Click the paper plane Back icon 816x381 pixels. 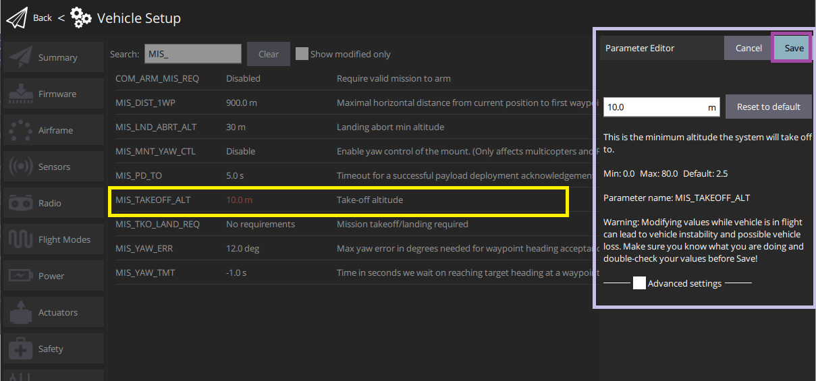point(18,18)
